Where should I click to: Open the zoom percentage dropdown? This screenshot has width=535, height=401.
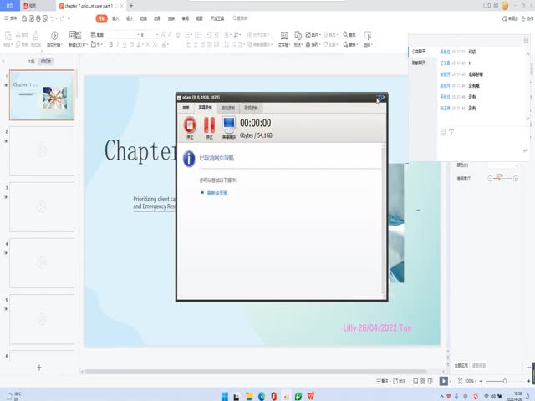tap(477, 381)
